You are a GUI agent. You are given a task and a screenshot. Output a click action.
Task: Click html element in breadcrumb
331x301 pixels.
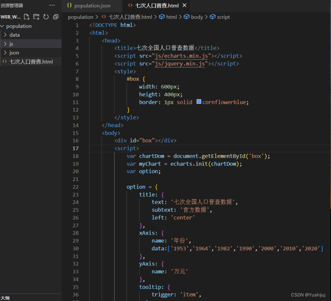pyautogui.click(x=171, y=17)
